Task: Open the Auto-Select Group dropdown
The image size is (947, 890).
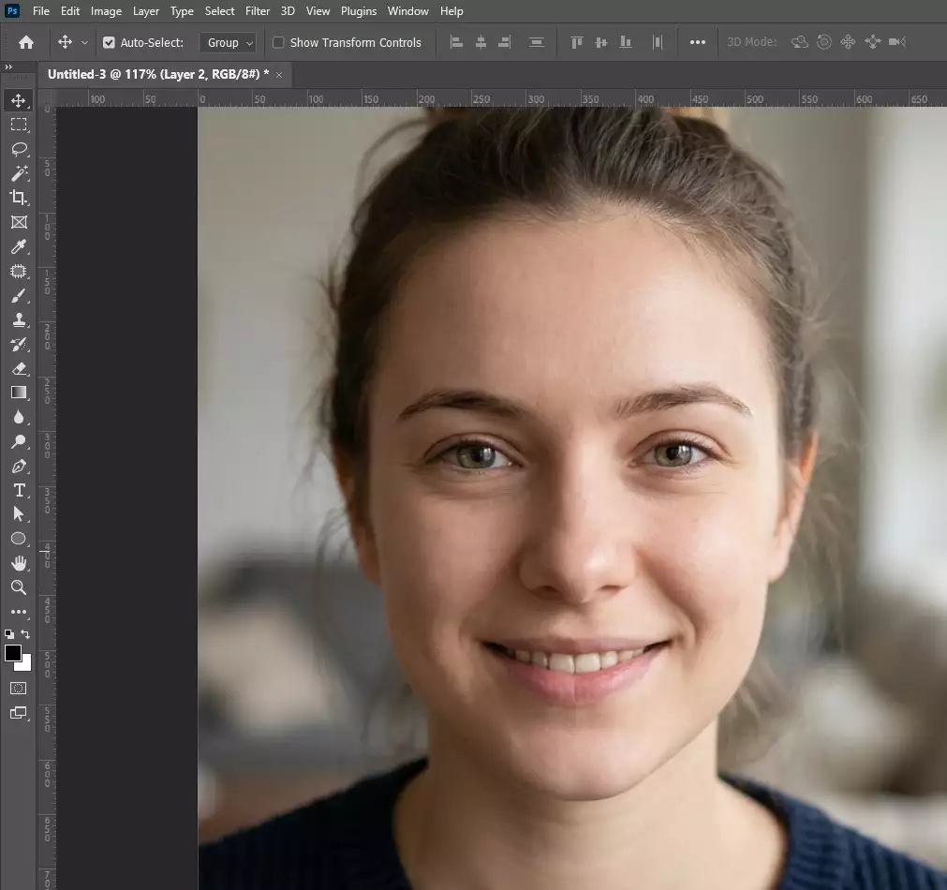Action: point(228,42)
